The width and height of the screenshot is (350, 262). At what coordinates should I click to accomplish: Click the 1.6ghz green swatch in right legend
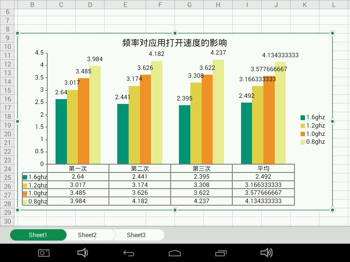tap(303, 117)
